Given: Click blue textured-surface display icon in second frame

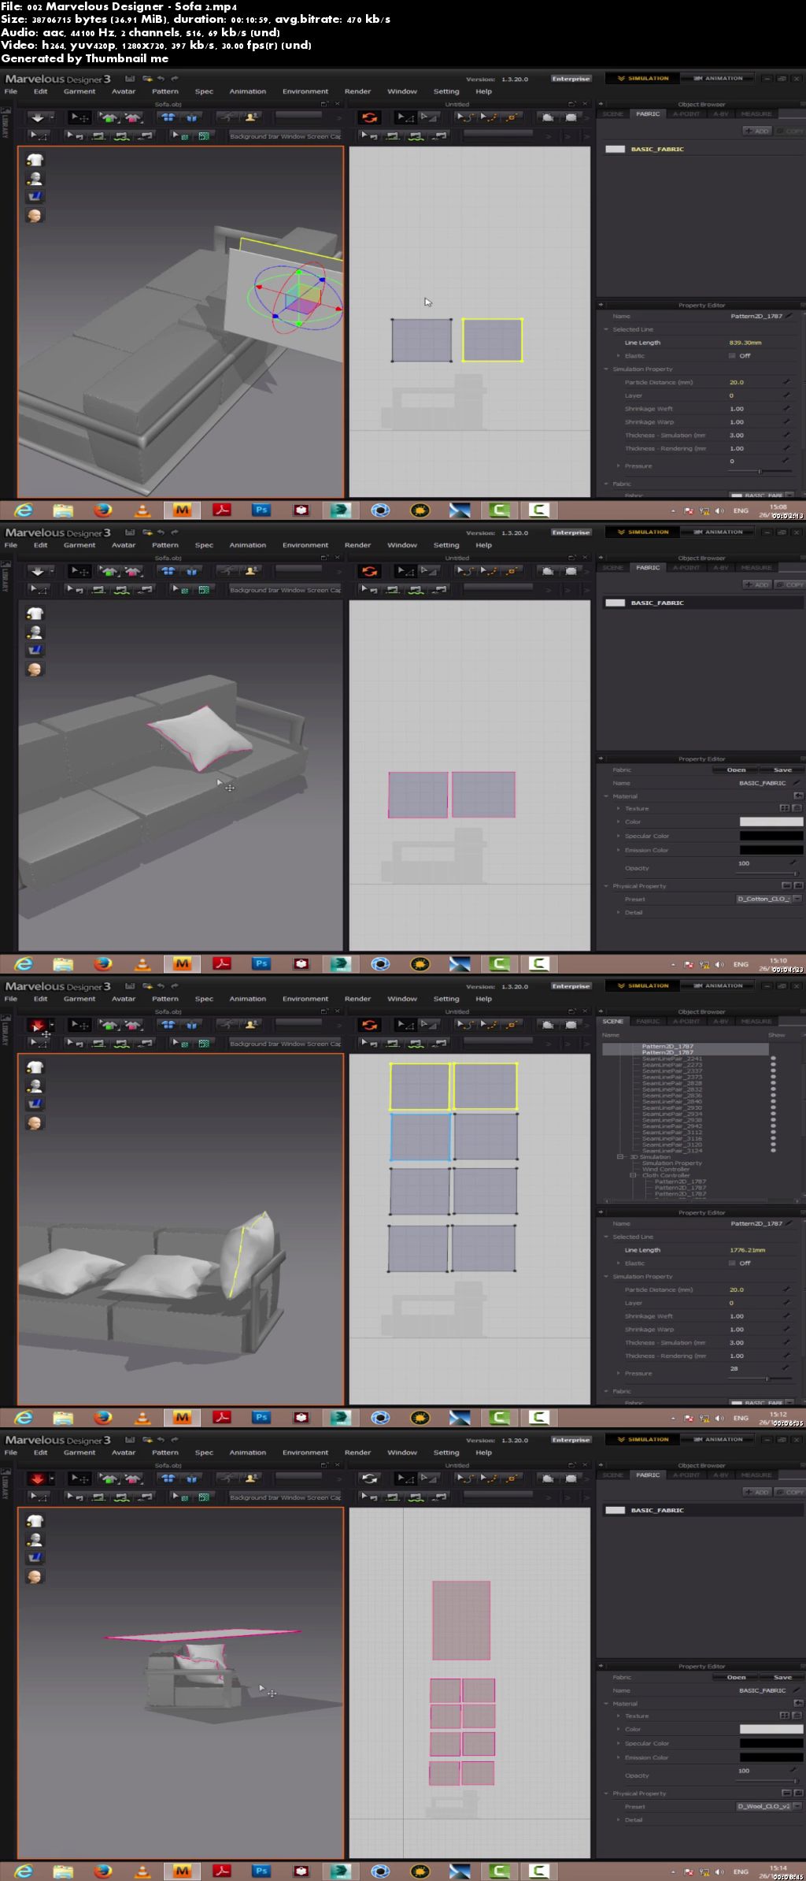Looking at the screenshot, I should (35, 651).
